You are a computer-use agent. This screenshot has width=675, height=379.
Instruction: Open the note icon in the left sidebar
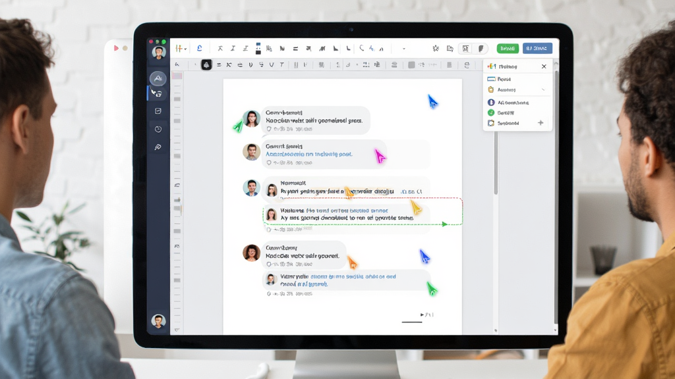(x=158, y=111)
